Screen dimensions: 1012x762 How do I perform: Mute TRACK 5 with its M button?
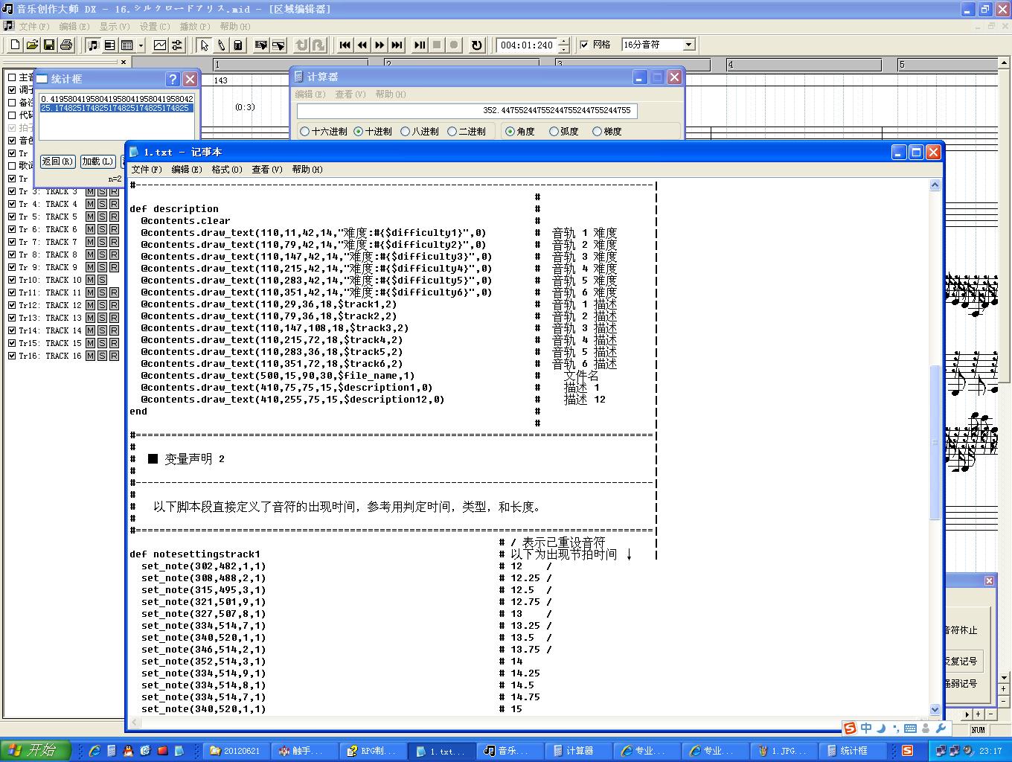click(x=90, y=217)
